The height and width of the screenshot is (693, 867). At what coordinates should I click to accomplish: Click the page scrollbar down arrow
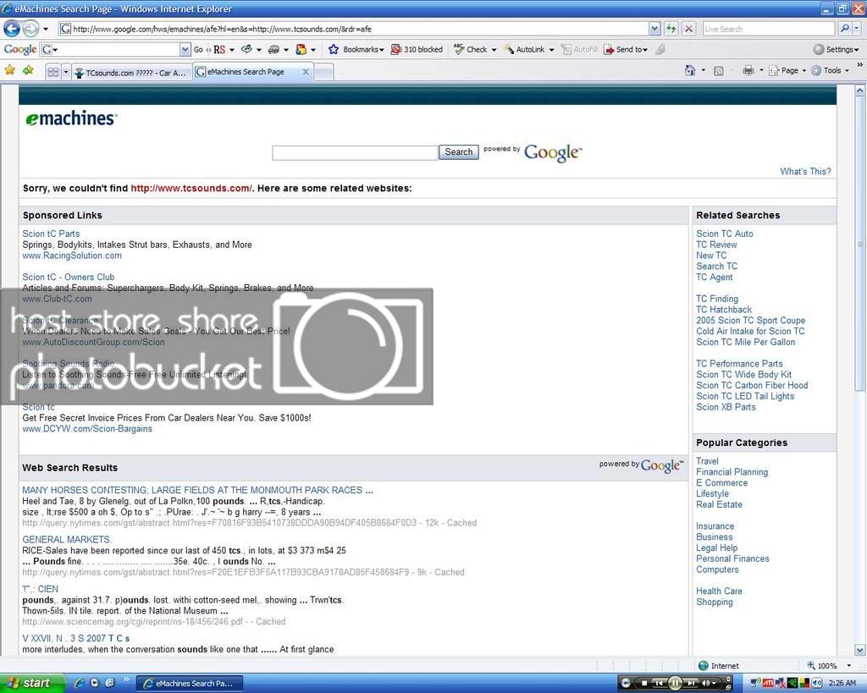860,650
